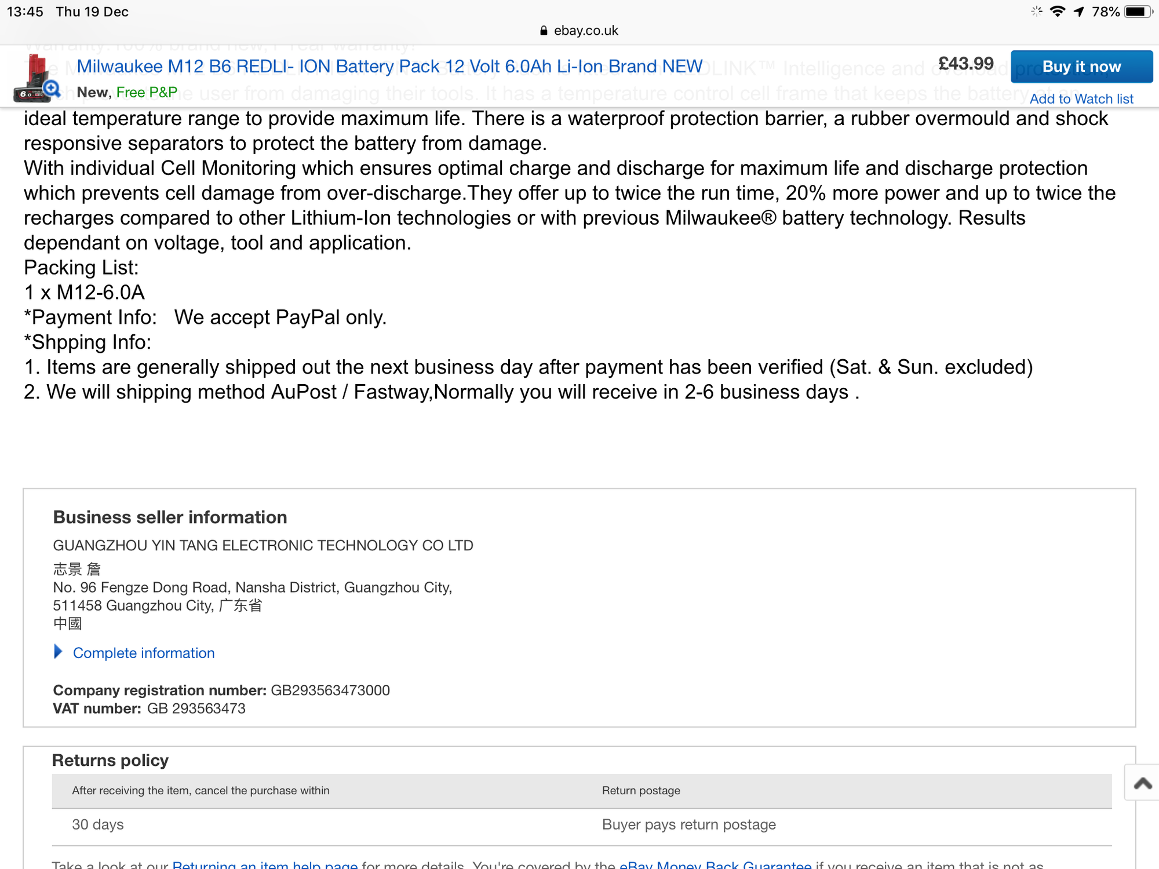Click the Buy it now button
Viewport: 1159px width, 869px height.
(x=1081, y=67)
